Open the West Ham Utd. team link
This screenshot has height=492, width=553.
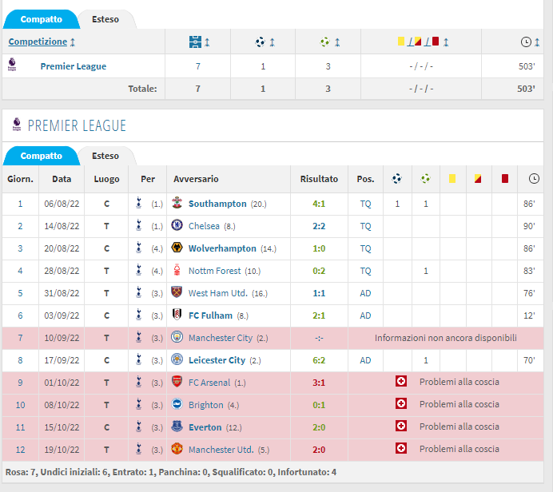218,293
